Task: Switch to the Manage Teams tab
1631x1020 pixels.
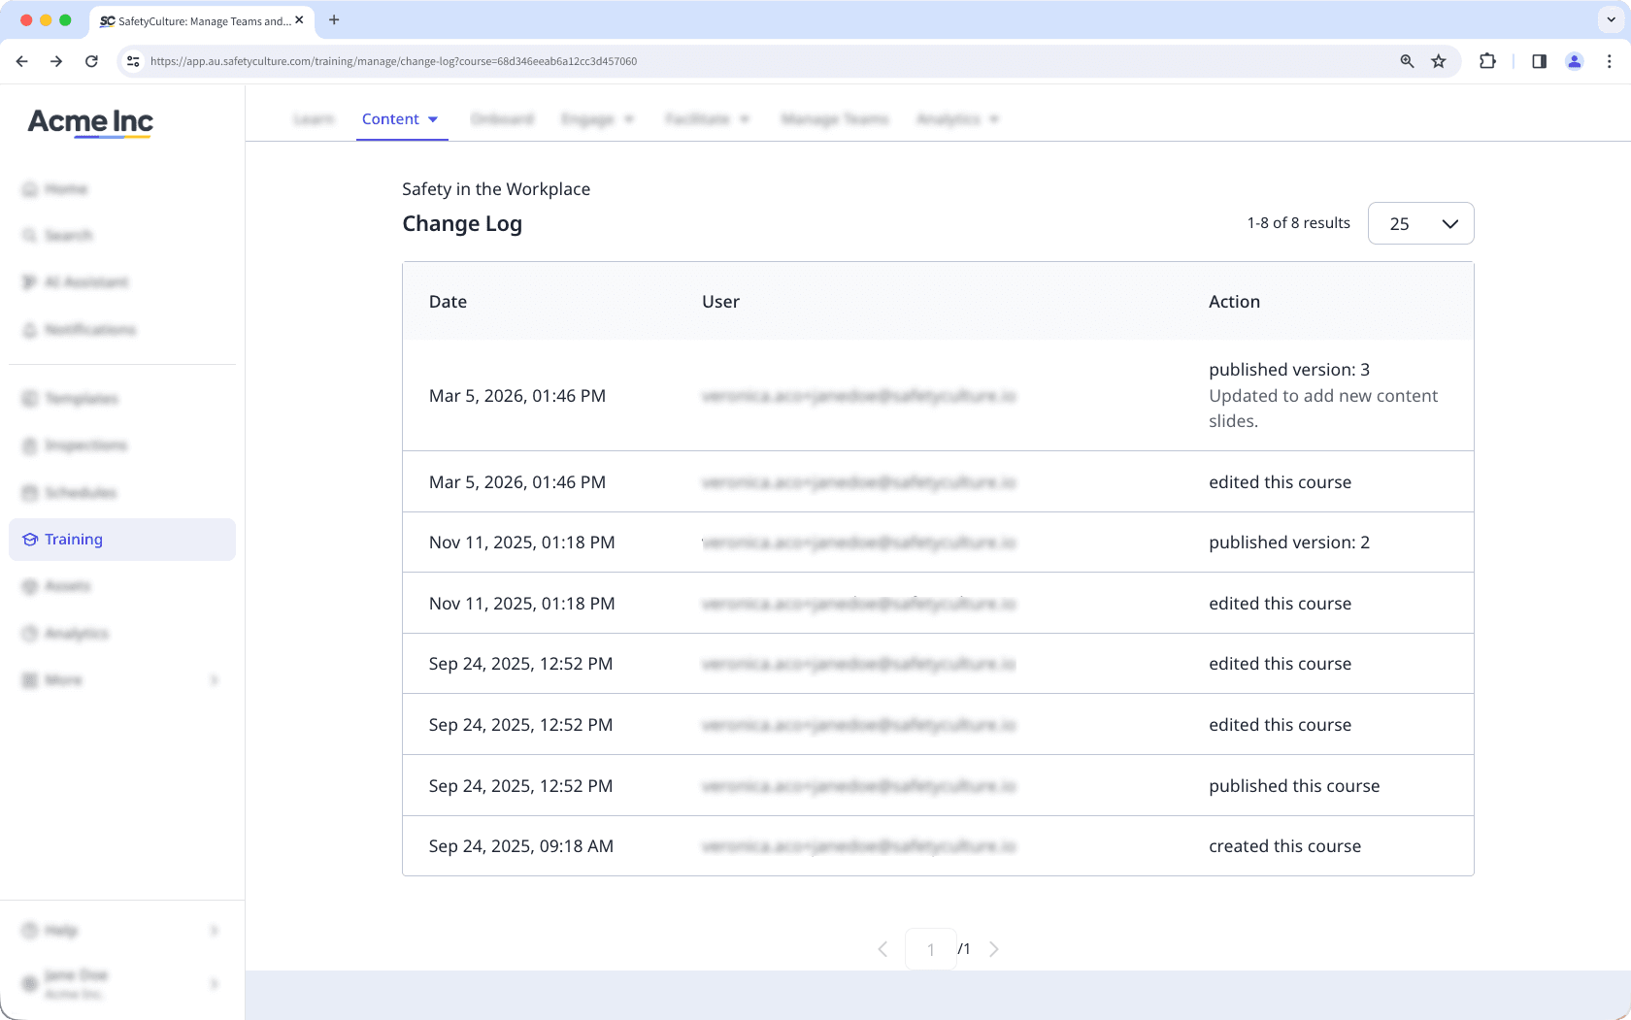Action: (x=834, y=118)
